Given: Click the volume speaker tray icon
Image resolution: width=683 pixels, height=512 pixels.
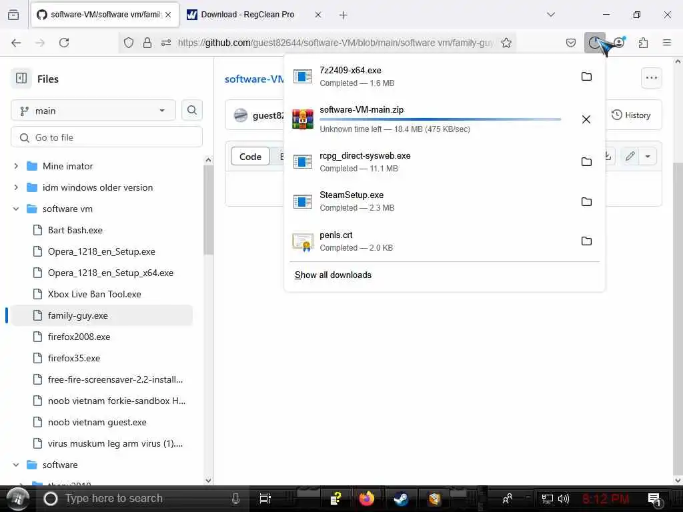Looking at the screenshot, I should [x=563, y=499].
